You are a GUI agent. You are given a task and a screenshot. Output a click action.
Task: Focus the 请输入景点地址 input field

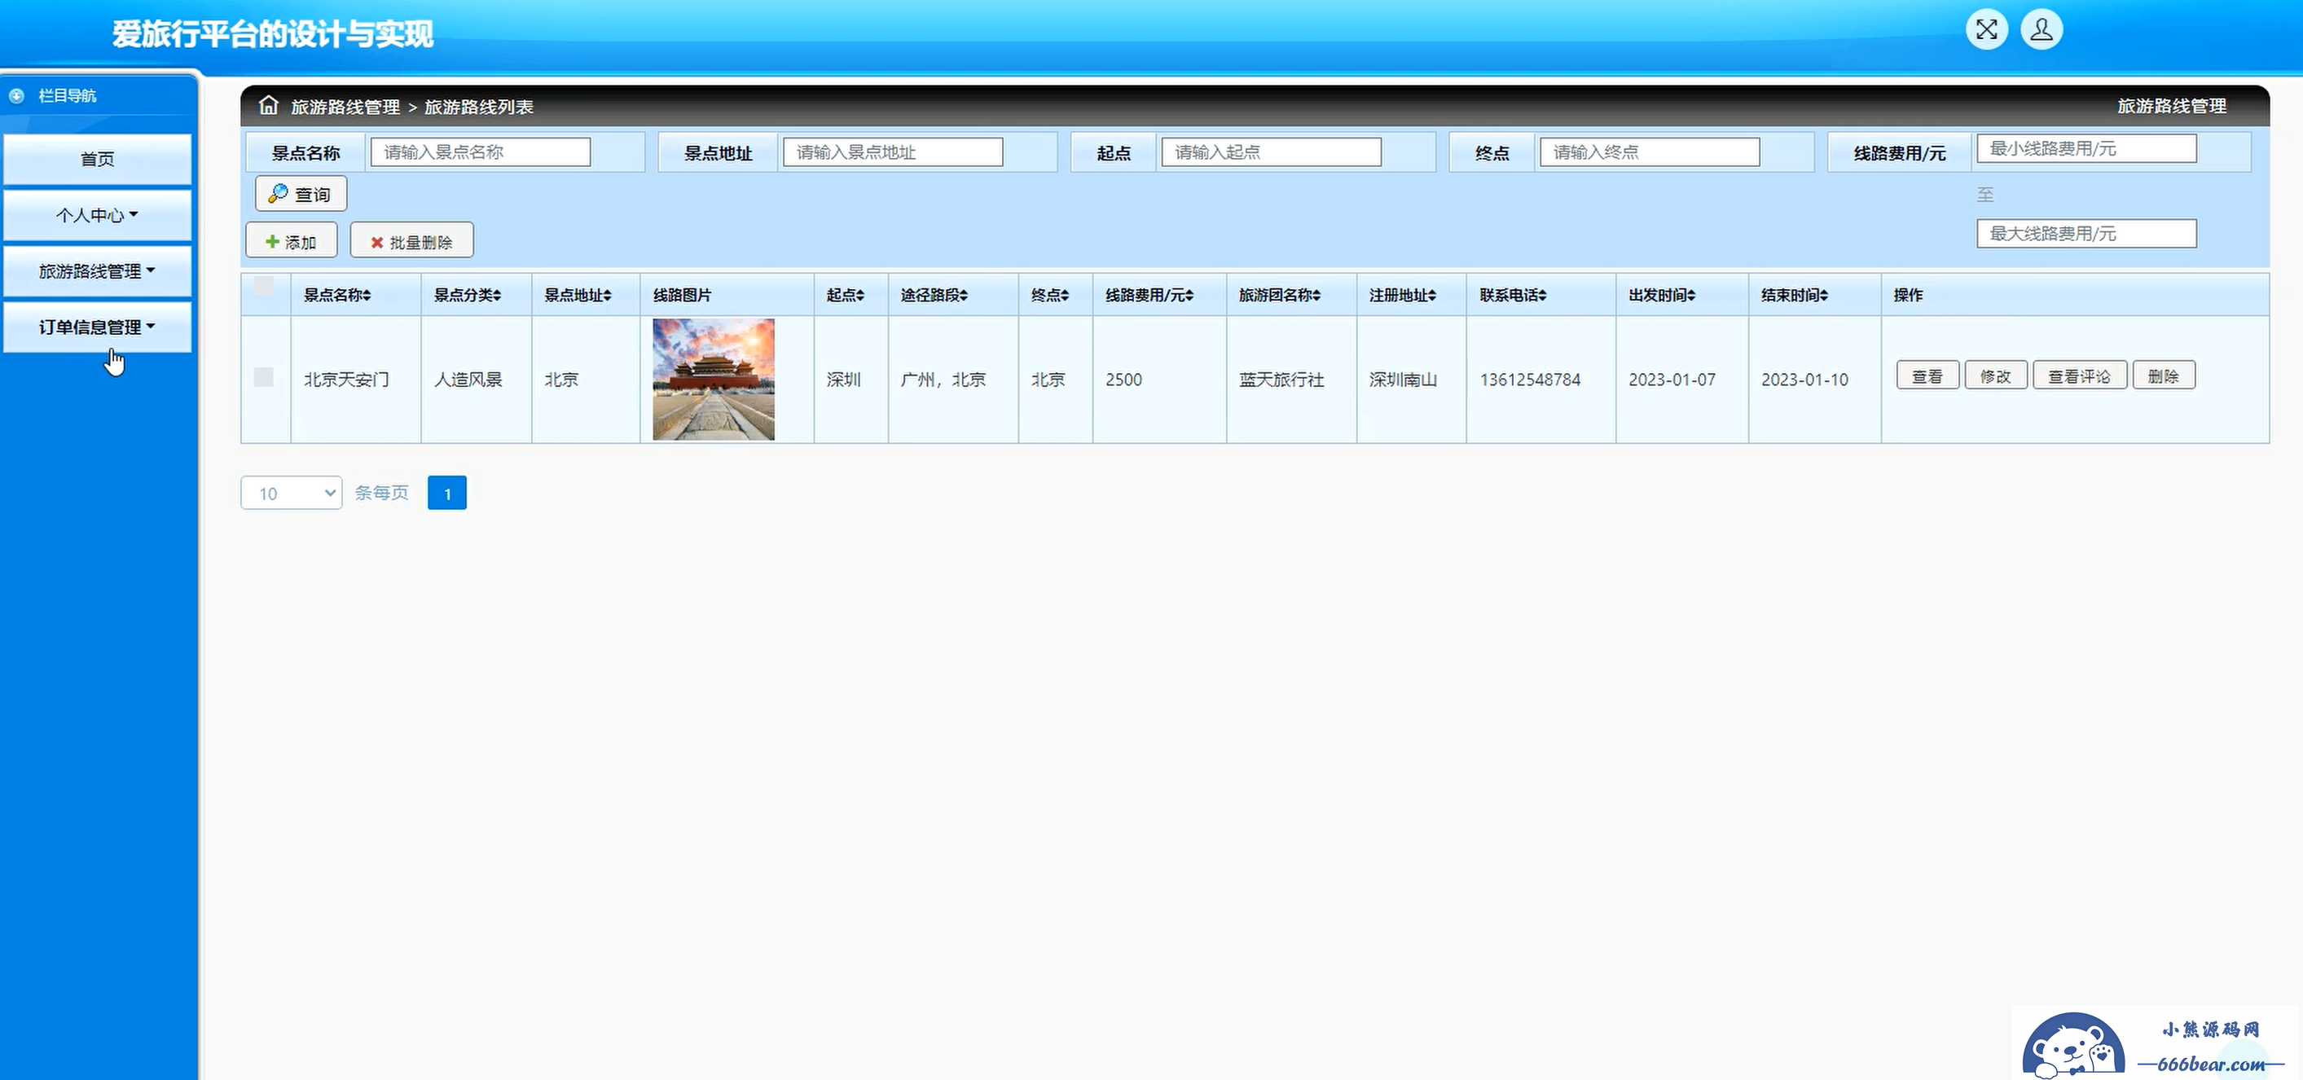[892, 152]
